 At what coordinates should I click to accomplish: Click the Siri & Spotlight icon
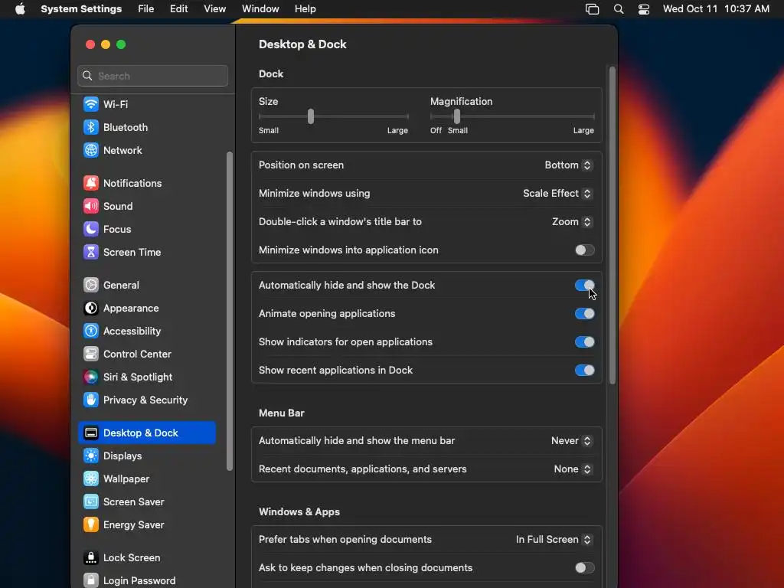tap(90, 377)
